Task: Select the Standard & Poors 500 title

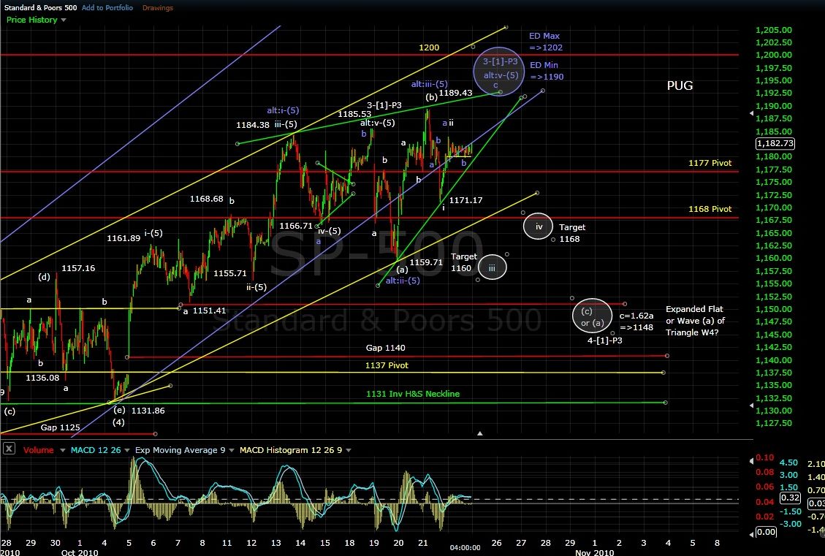Action: (40, 8)
